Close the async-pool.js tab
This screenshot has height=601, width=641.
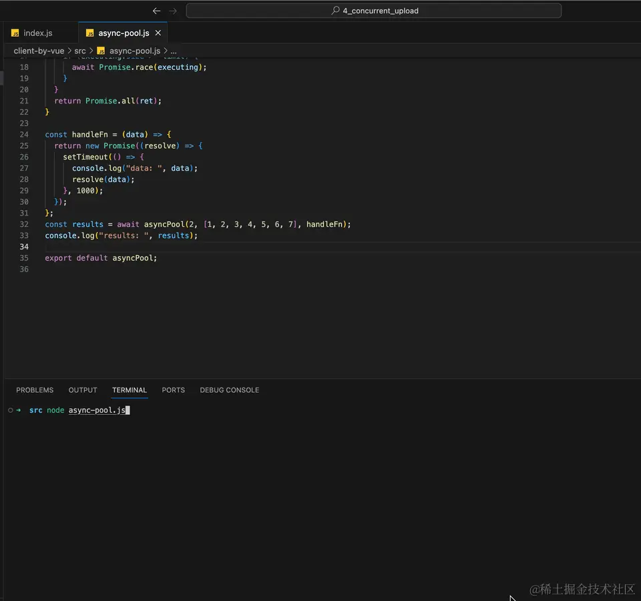(x=158, y=33)
